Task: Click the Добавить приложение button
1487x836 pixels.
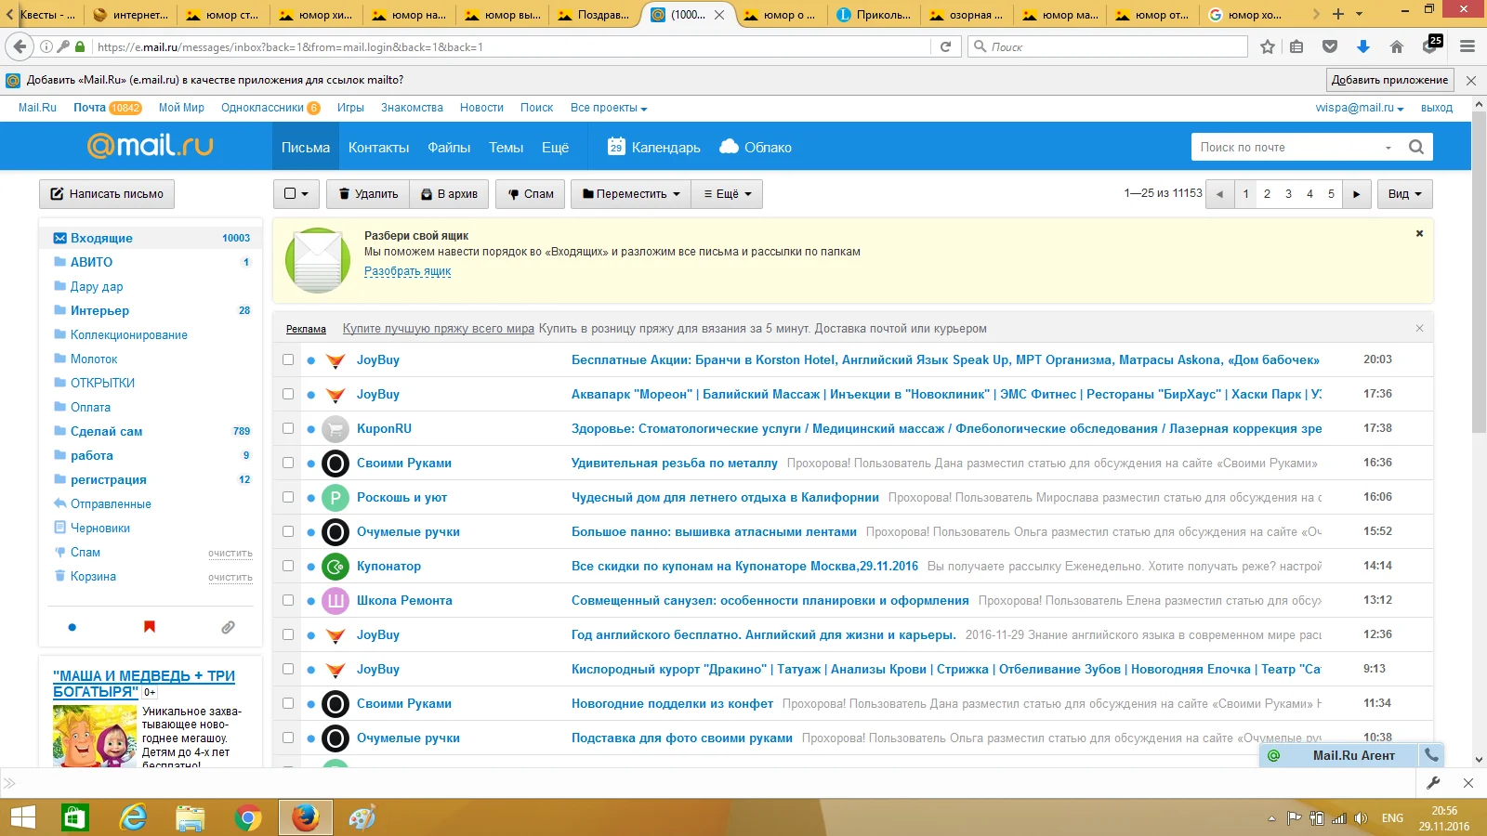Action: coord(1389,80)
